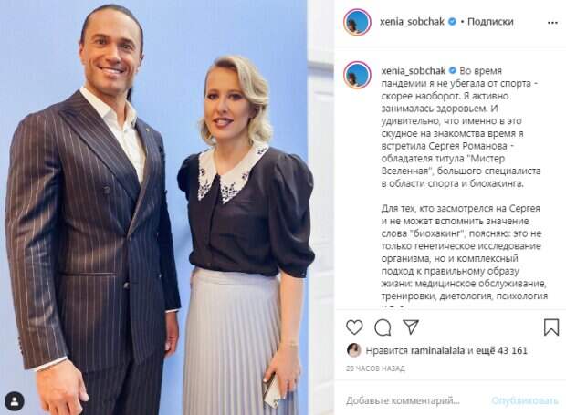Click the verified badge in the post header
566x415 pixels.
click(x=452, y=22)
